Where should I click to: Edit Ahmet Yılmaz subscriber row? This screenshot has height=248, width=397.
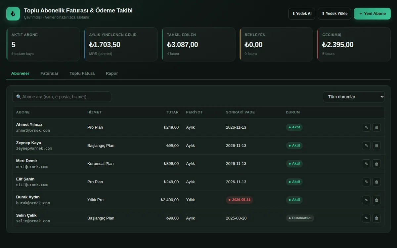click(366, 127)
